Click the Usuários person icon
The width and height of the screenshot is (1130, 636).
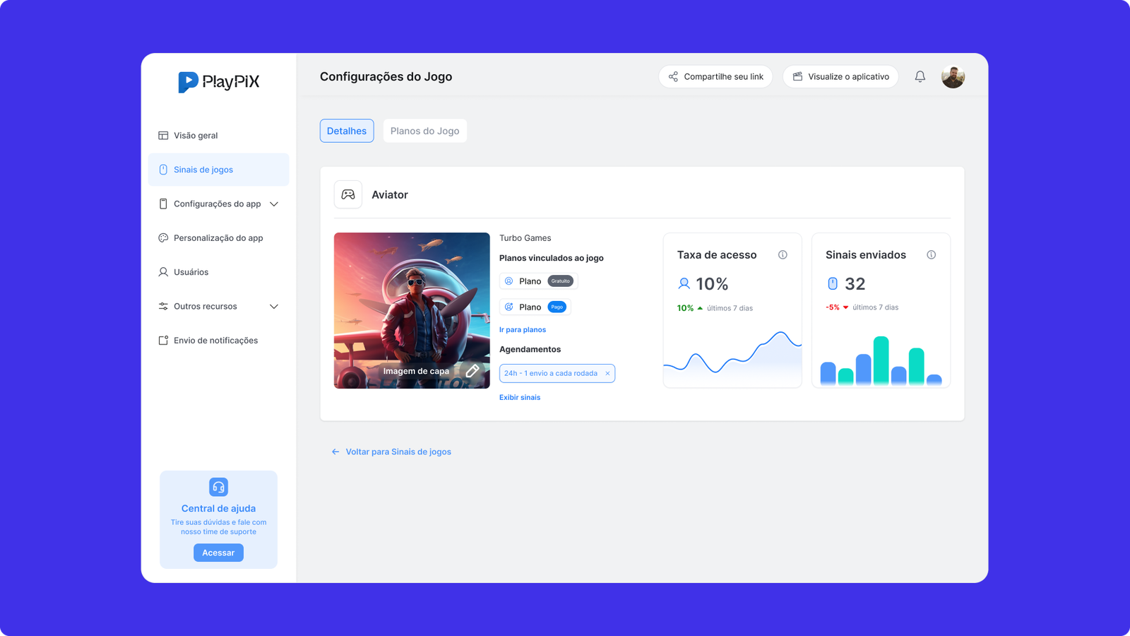pos(163,272)
